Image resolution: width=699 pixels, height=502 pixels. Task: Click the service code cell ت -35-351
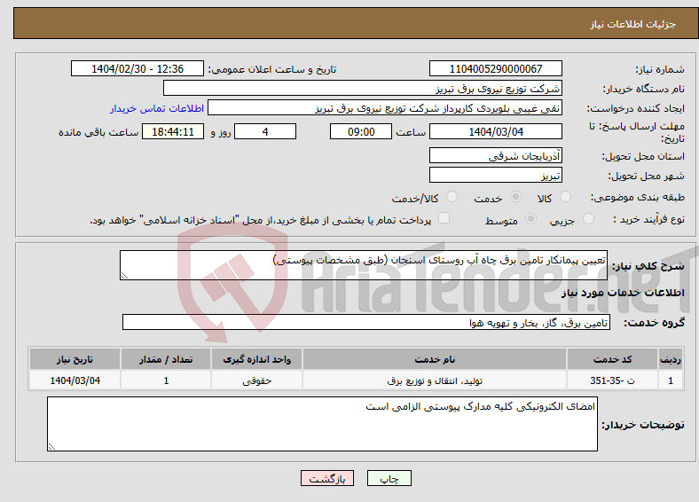click(613, 380)
